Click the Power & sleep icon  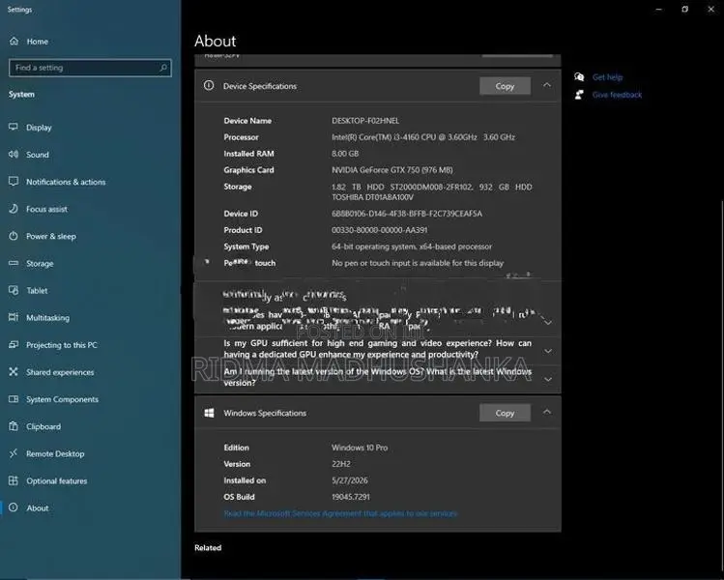coord(14,236)
